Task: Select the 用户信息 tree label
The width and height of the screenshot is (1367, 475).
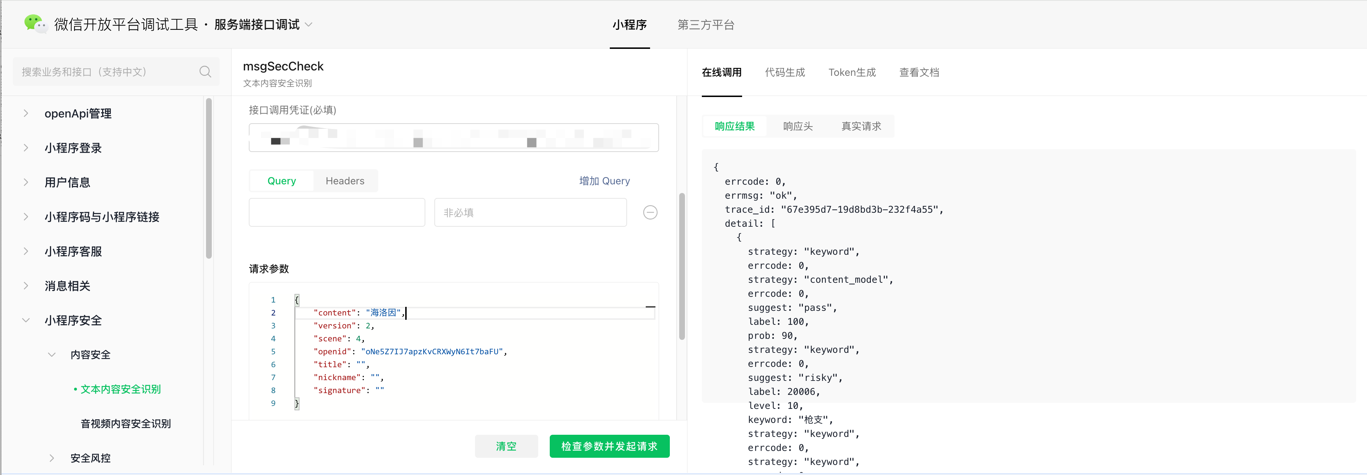Action: coord(67,183)
